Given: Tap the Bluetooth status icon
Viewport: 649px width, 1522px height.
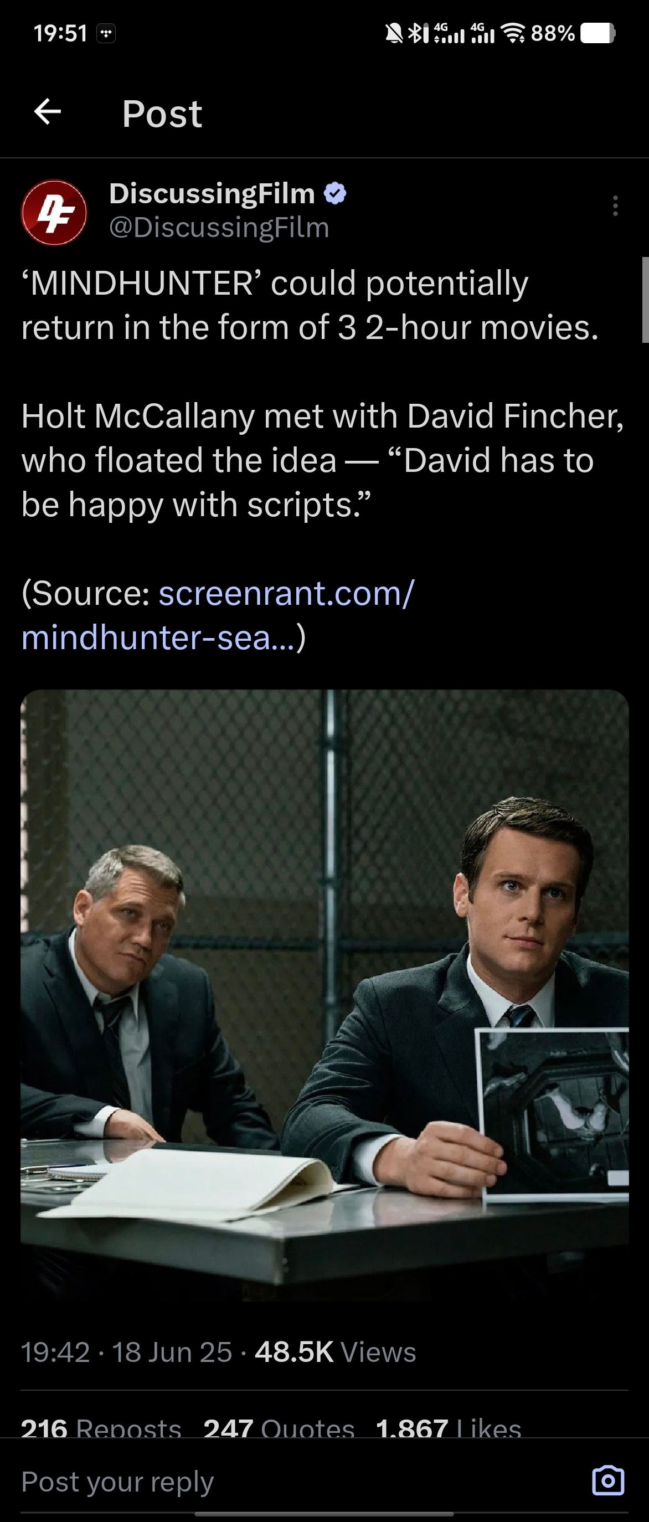Looking at the screenshot, I should [417, 34].
